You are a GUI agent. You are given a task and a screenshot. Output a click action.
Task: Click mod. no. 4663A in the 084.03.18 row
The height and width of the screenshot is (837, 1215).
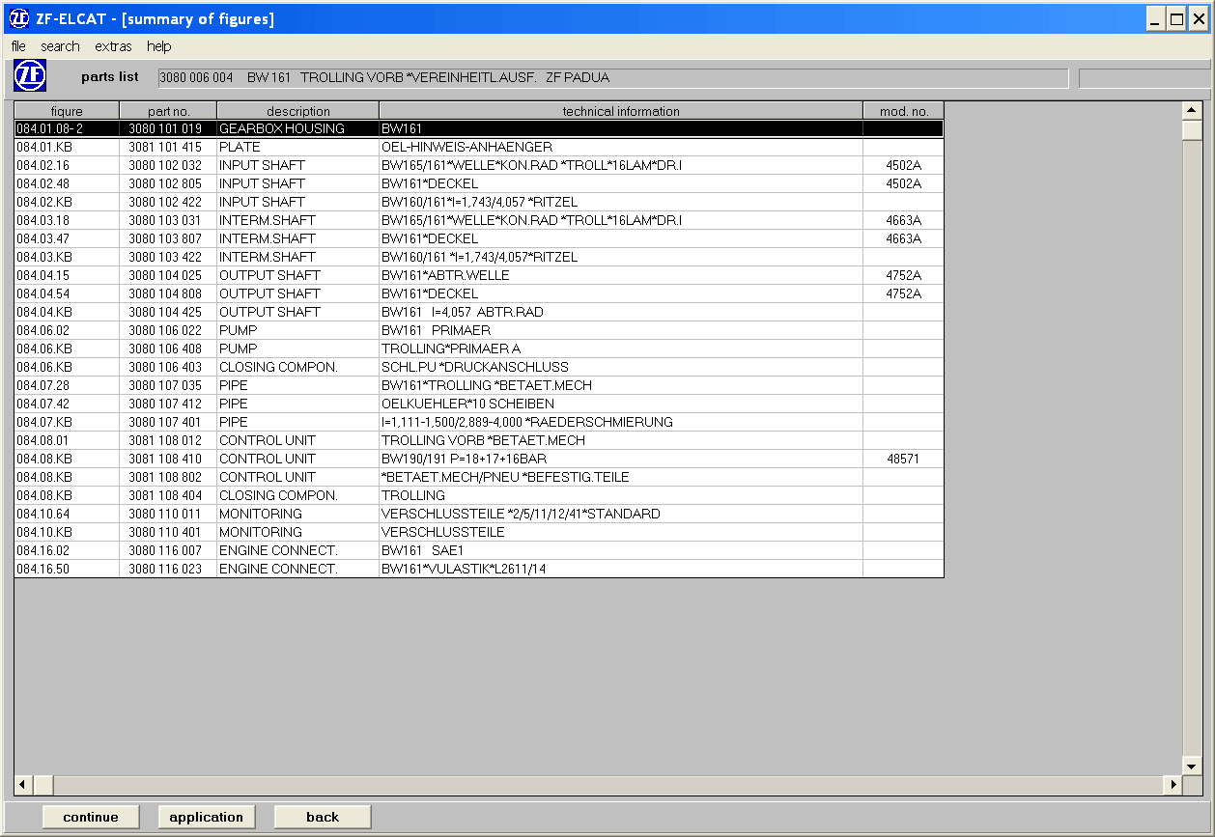coord(903,220)
